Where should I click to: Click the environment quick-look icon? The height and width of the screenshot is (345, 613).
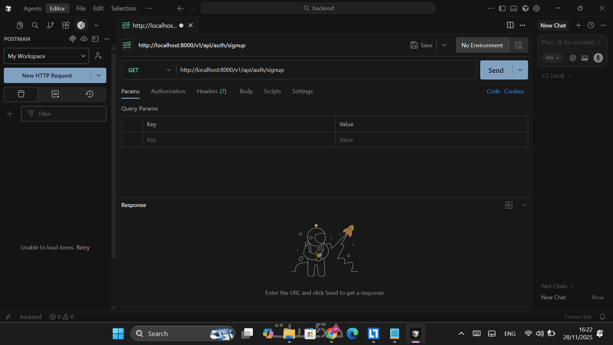[x=518, y=45]
